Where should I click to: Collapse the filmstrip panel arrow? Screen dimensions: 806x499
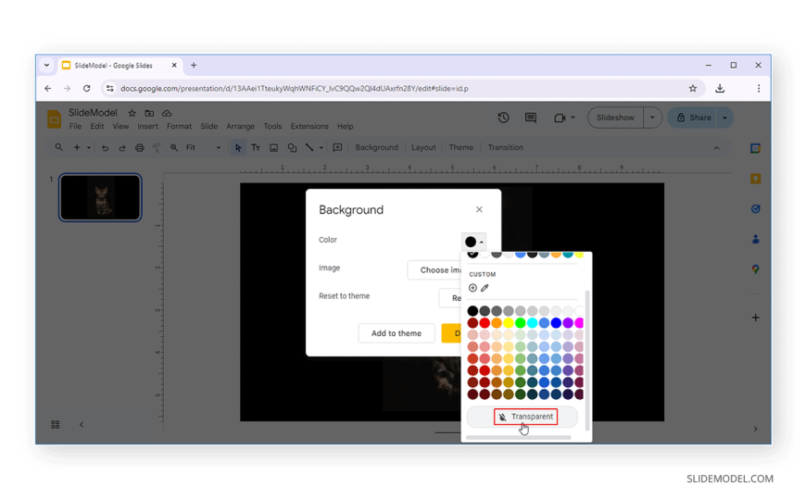point(82,425)
